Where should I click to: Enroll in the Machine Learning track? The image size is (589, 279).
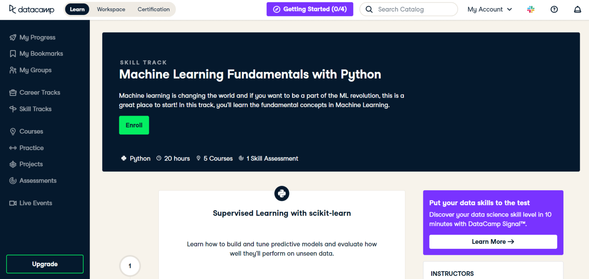(134, 125)
